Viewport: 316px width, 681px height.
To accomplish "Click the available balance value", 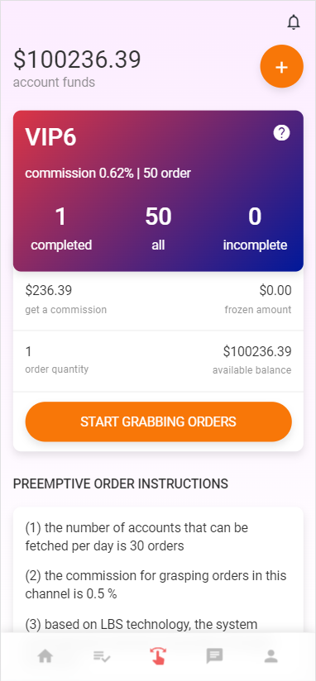I will pos(257,352).
